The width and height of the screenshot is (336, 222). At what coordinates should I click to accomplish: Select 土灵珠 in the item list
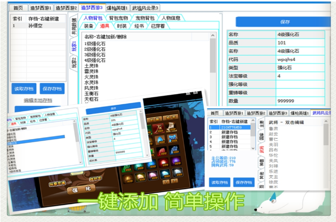pyautogui.click(x=92, y=66)
